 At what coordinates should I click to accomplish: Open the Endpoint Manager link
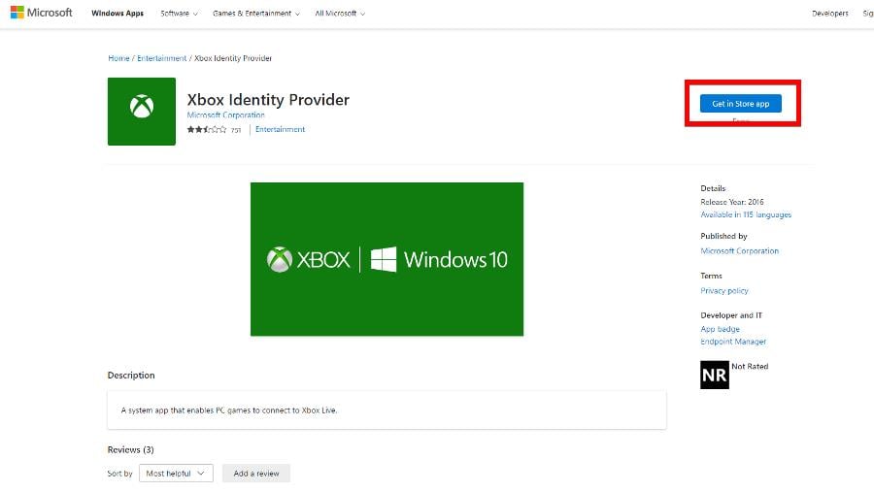[x=733, y=342]
